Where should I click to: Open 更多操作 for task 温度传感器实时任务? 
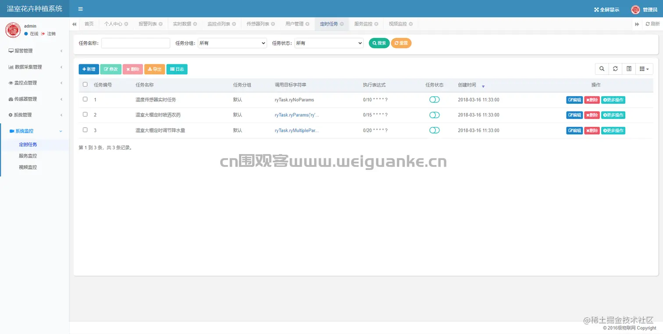[x=613, y=100]
